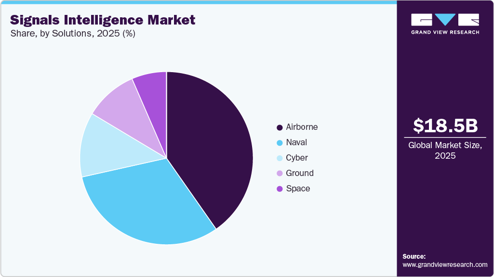Toggle the Naval series visibility
Image resolution: width=494 pixels, height=277 pixels.
pyautogui.click(x=296, y=142)
